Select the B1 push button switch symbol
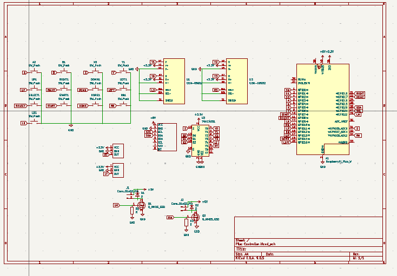The height and width of the screenshot is (276, 397). (64, 72)
